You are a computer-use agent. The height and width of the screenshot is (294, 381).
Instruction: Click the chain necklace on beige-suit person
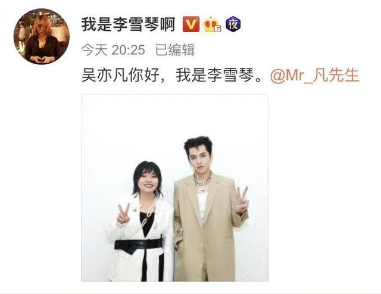(x=202, y=180)
